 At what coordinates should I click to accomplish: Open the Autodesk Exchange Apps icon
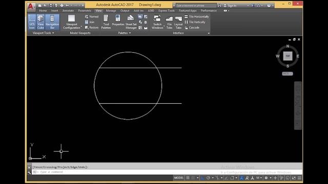click(x=253, y=6)
